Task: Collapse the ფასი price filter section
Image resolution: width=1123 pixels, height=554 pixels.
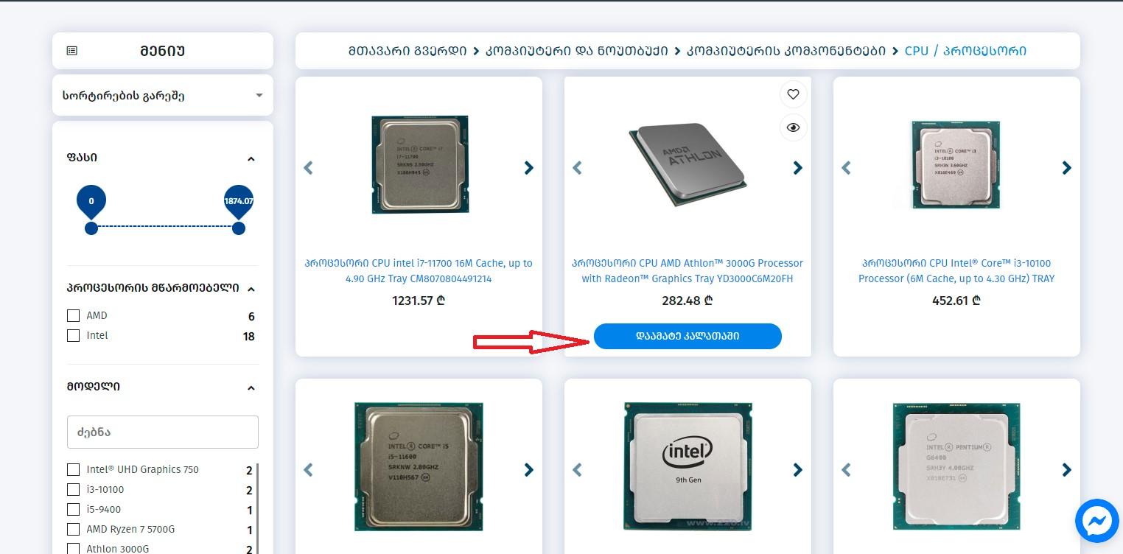Action: [x=251, y=158]
